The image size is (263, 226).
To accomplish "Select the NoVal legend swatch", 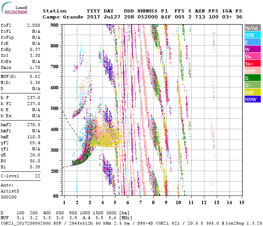I will [x=252, y=28].
